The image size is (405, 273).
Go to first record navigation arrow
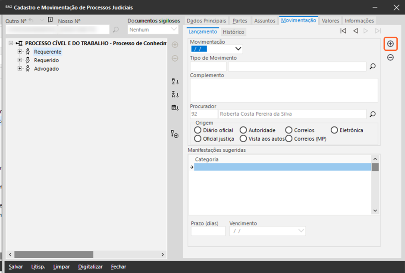point(343,31)
